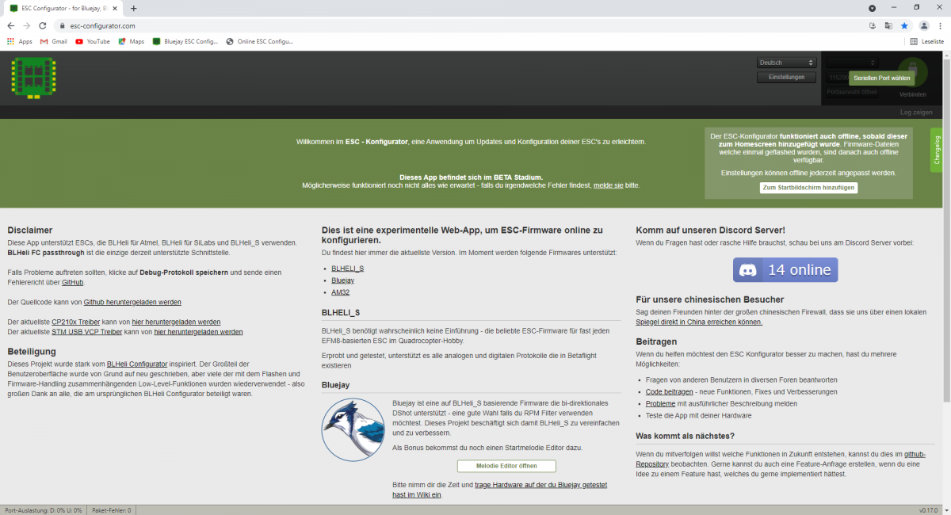Open the STM USB VCP Treiber link
The image size is (951, 515).
[87, 332]
